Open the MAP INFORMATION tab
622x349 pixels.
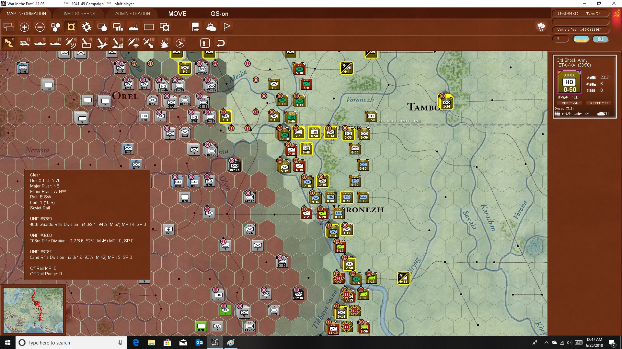click(26, 14)
